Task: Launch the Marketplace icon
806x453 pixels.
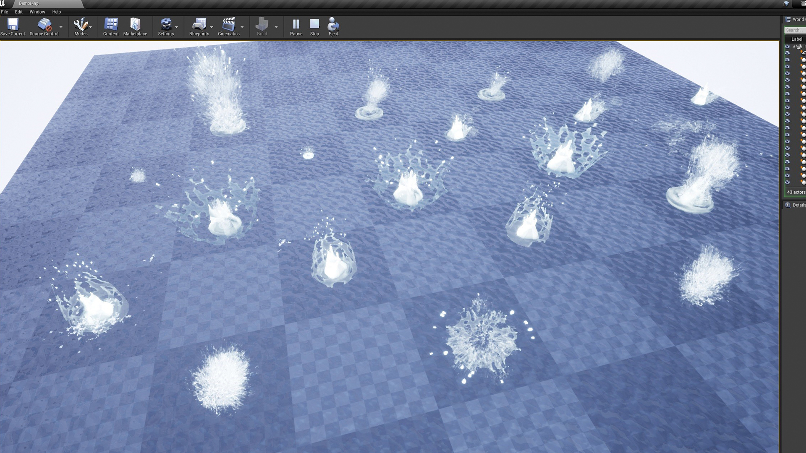Action: tap(135, 24)
